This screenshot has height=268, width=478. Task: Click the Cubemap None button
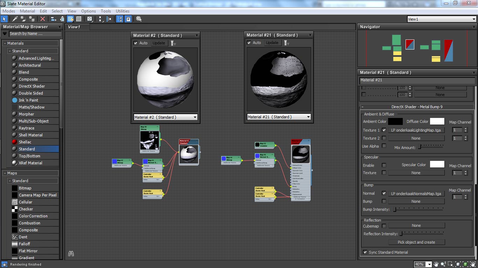pyautogui.click(x=416, y=225)
